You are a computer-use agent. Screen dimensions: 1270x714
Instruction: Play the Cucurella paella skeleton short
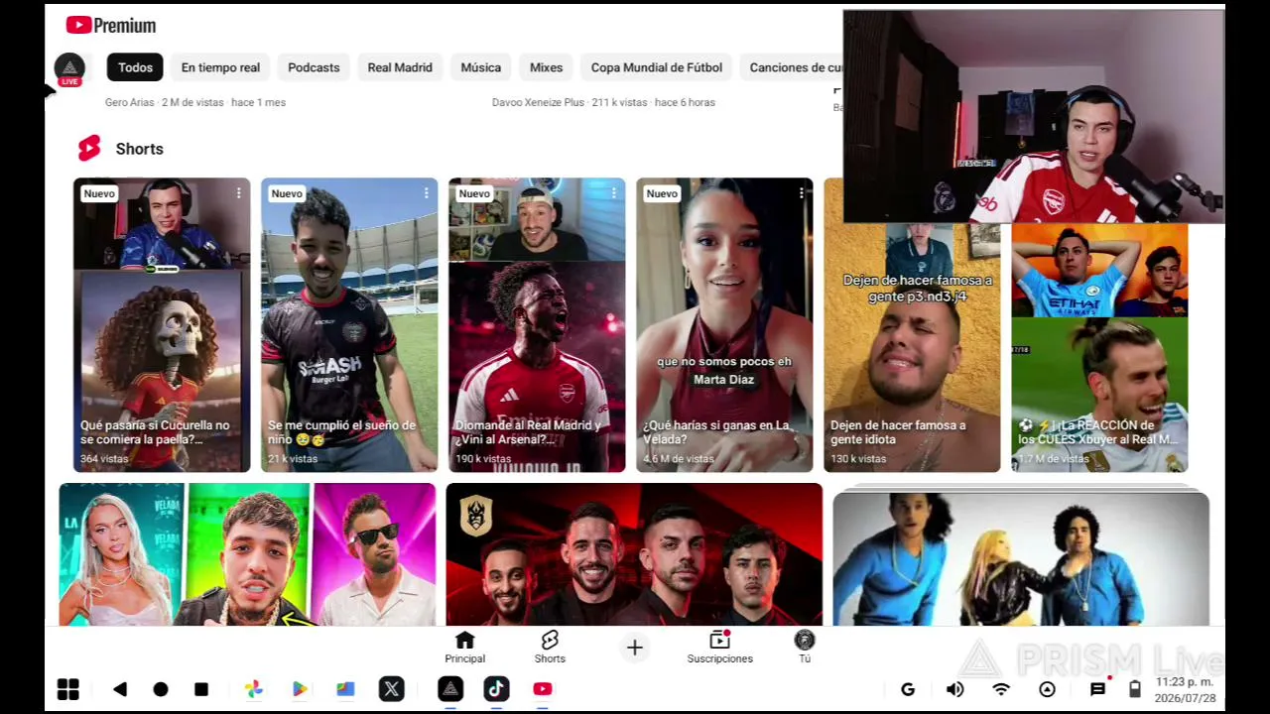pos(162,325)
